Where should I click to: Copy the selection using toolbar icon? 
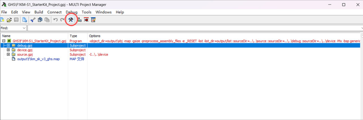point(40,20)
